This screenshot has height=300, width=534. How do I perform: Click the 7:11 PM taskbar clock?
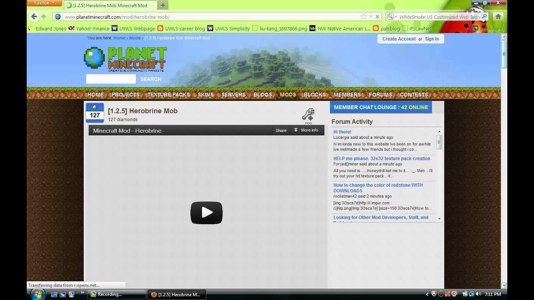[x=493, y=294]
